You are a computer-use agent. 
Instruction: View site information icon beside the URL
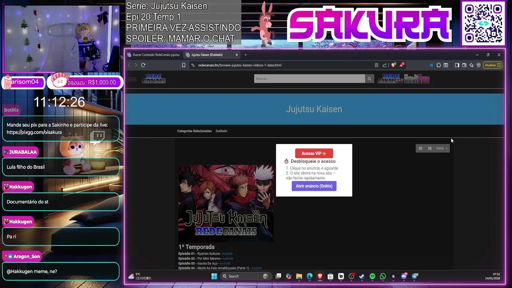click(193, 65)
